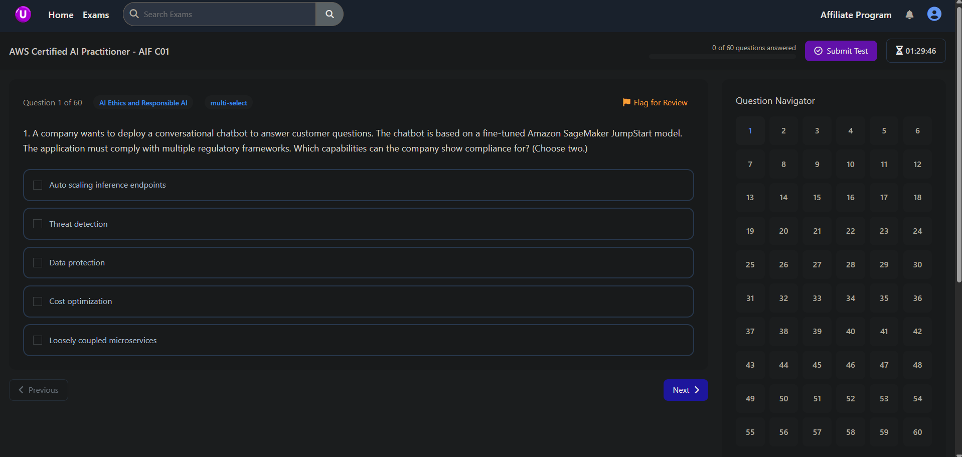Jump to question 51 in navigator

tap(817, 398)
